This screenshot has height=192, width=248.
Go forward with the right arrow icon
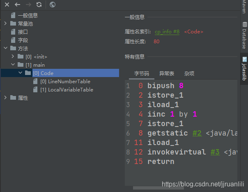click(28, 5)
